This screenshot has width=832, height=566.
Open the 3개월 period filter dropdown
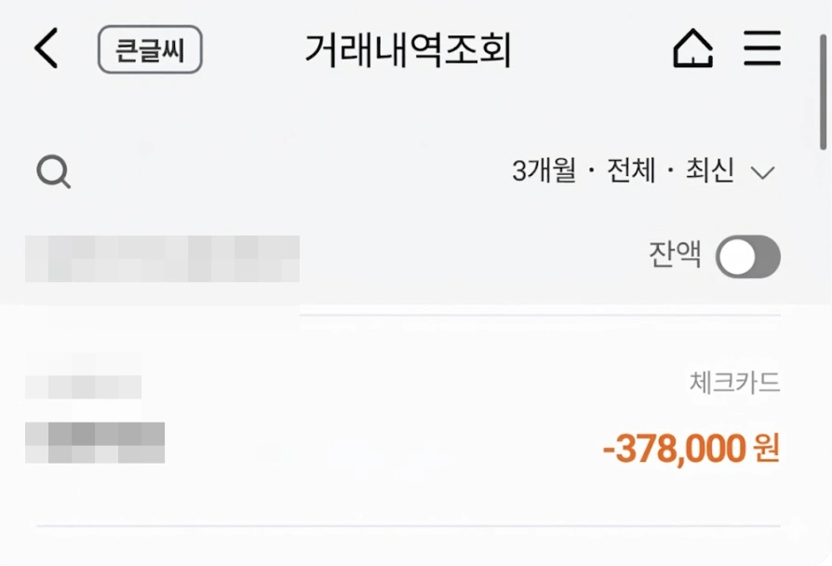coord(541,169)
